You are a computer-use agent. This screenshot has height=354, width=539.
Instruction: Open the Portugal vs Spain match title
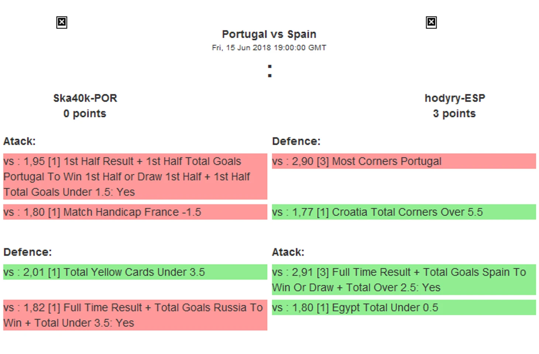click(x=269, y=34)
